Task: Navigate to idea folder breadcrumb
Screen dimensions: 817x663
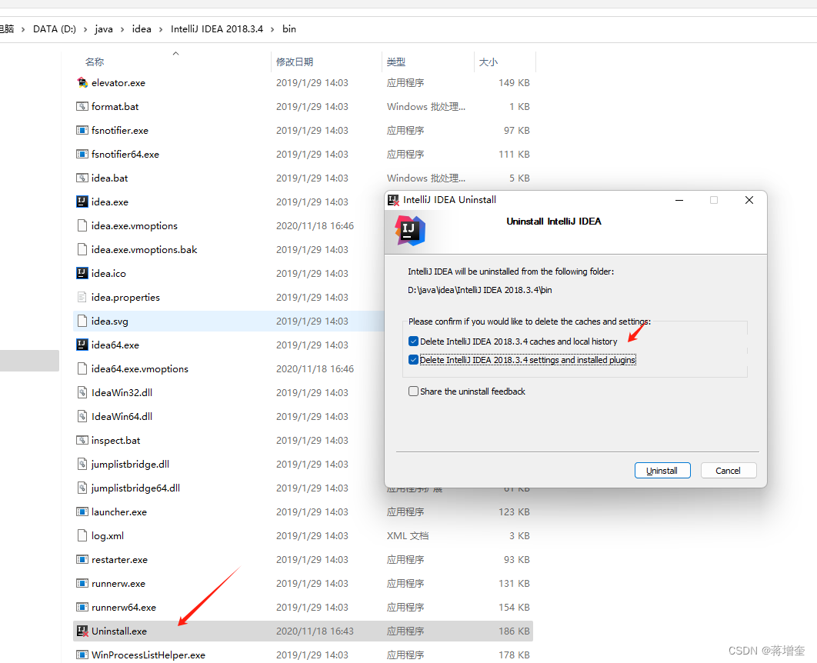Action: (x=142, y=29)
